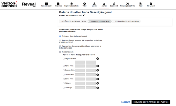Viewport: 176px width, 106px height.
Task: Open Quinta-feira start time field
Action: [x=80, y=75]
